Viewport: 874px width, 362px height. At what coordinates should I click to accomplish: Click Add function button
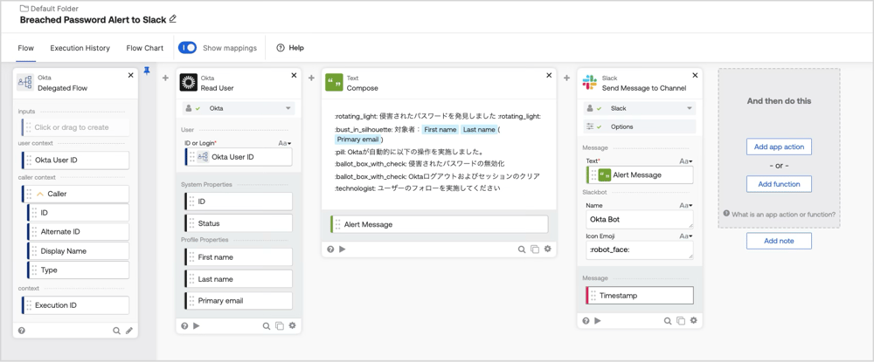[x=779, y=184]
